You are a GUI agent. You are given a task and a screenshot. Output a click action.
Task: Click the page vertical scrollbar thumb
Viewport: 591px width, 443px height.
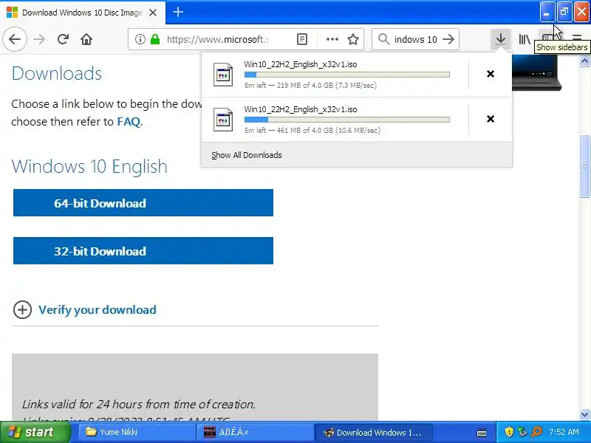pos(584,165)
